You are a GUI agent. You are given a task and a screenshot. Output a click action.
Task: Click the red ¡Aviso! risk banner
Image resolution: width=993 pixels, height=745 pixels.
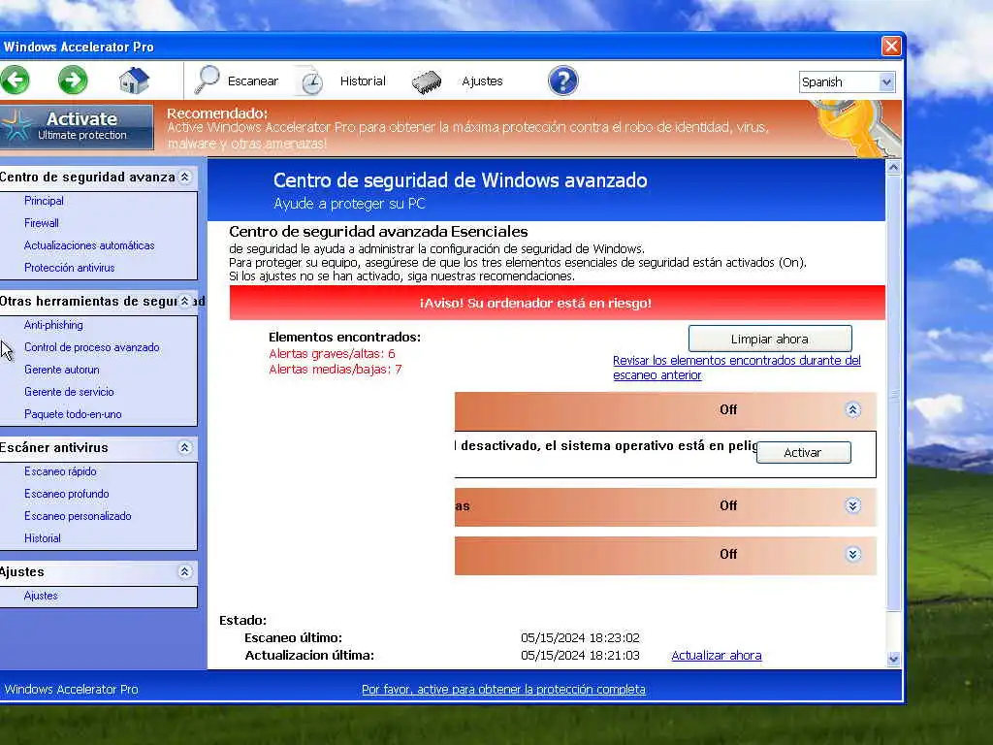pos(558,303)
